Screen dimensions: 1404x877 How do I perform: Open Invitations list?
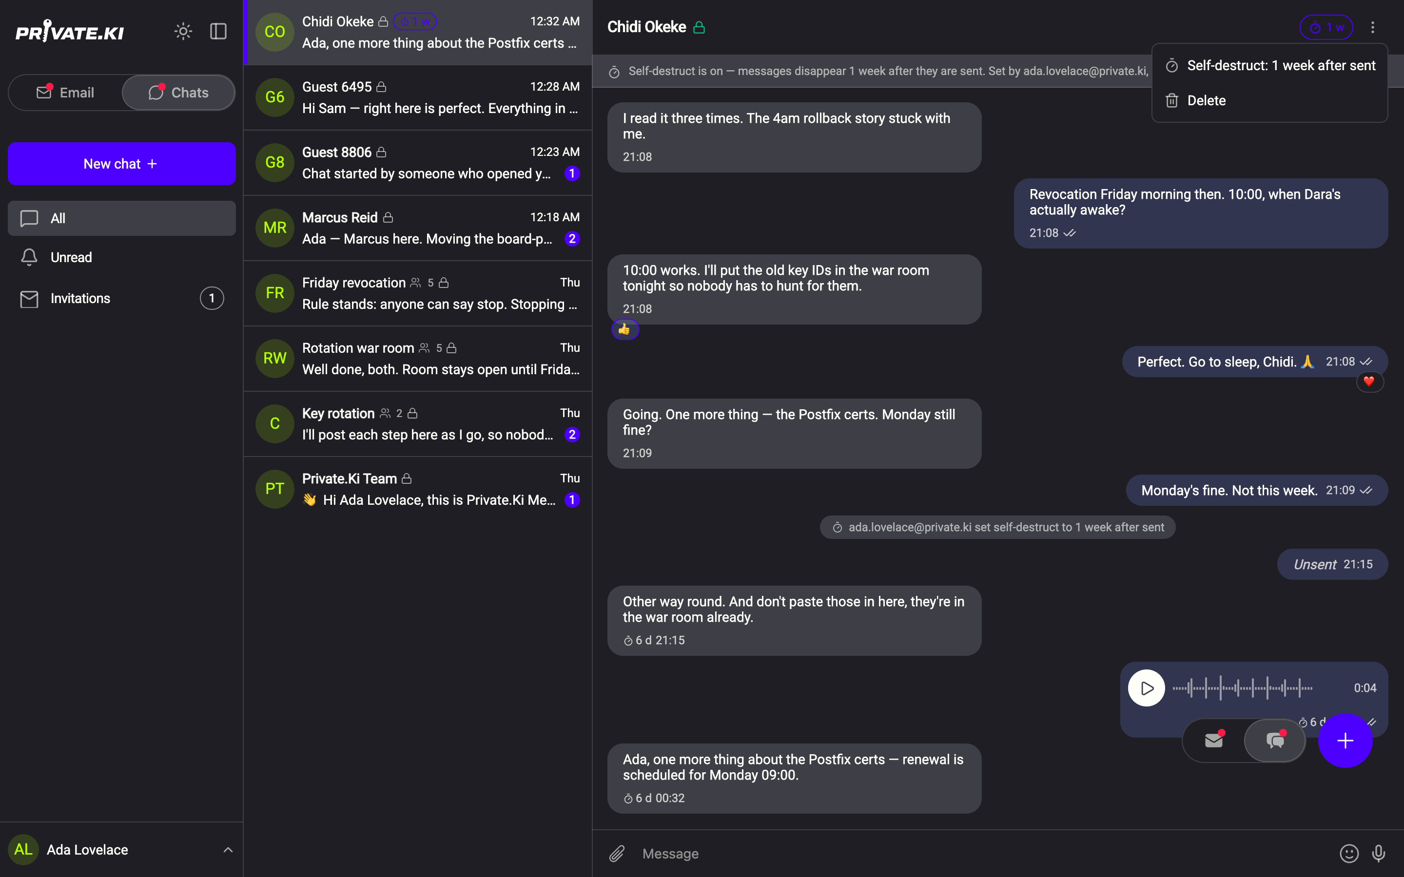coord(121,298)
